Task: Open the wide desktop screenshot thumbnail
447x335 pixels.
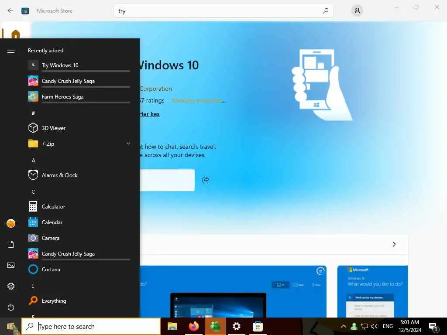Action: click(x=233, y=291)
